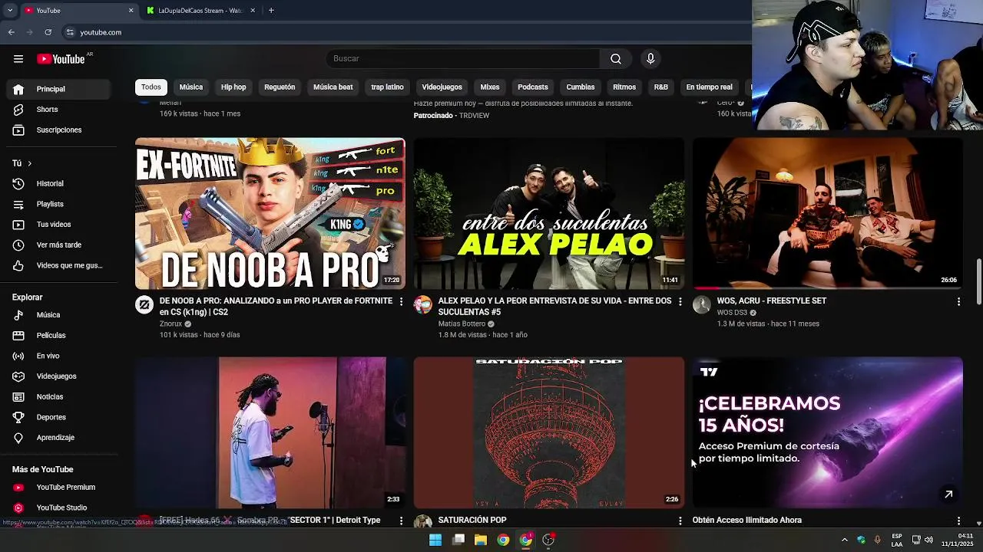Open the YouTube hamburger guide menu
983x552 pixels.
pyautogui.click(x=18, y=59)
